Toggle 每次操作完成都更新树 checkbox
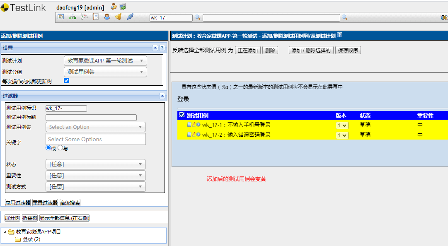 pyautogui.click(x=67, y=80)
